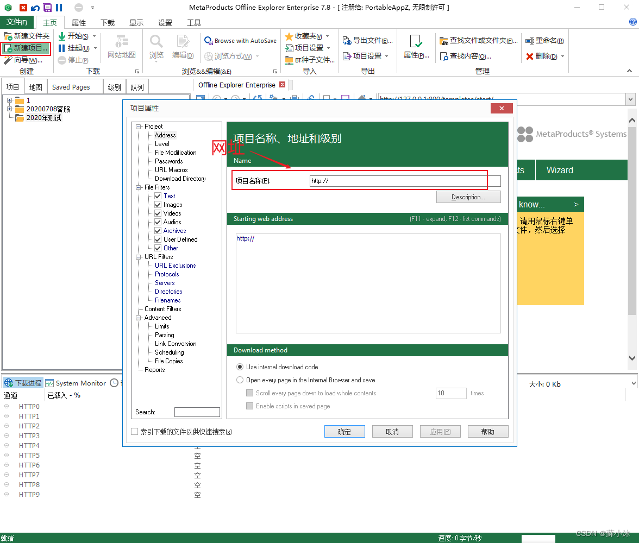
Task: Click the 项目名称 input field
Action: click(x=405, y=181)
